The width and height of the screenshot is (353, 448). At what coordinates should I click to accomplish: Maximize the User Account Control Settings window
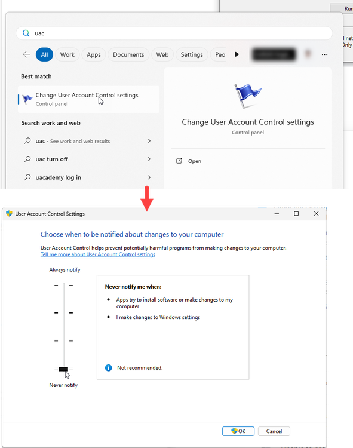tap(296, 213)
